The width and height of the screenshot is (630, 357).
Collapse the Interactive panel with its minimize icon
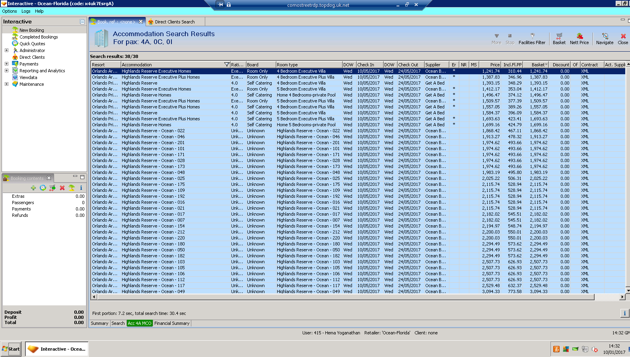[x=82, y=22]
